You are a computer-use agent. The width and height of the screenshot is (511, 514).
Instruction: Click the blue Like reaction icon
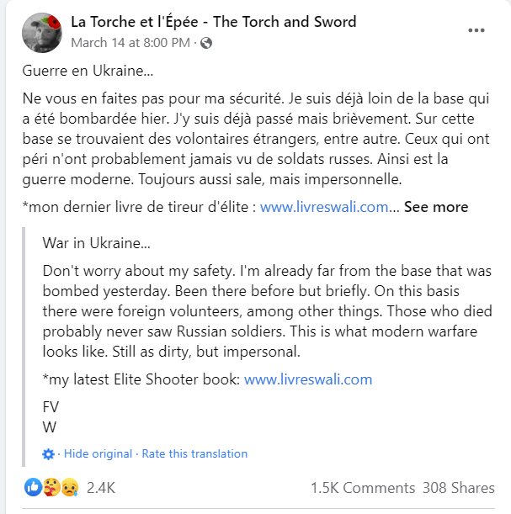pyautogui.click(x=34, y=487)
